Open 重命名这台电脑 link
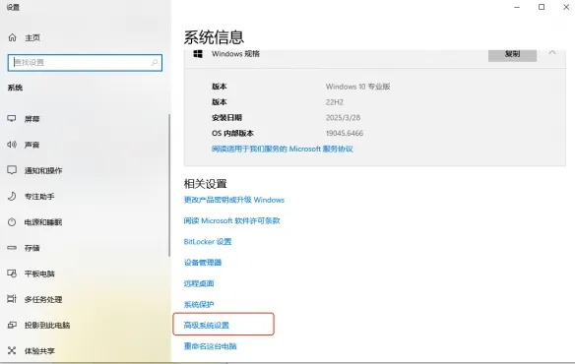This screenshot has height=364, width=575. (x=210, y=346)
